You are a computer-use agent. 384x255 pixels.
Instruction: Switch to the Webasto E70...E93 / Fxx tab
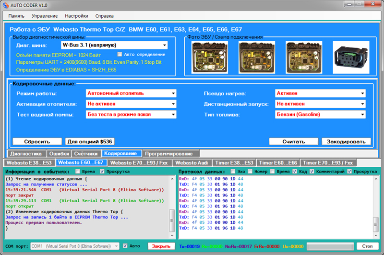[139, 163]
